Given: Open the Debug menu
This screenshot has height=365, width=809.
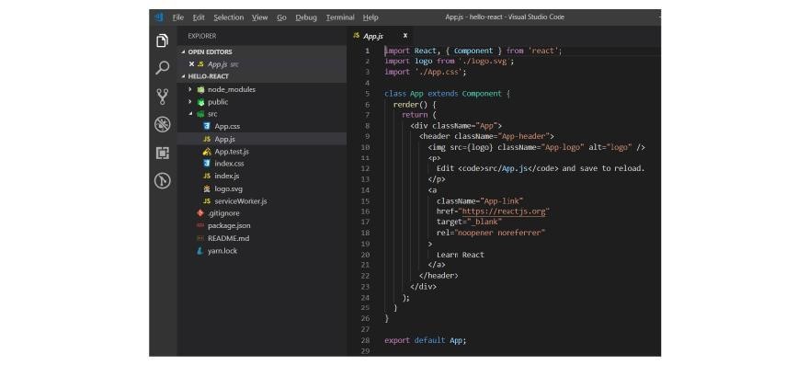Looking at the screenshot, I should [306, 17].
